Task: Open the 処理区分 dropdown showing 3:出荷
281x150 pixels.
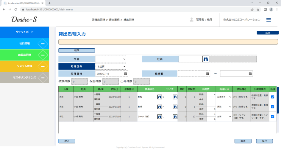Action: point(110,66)
